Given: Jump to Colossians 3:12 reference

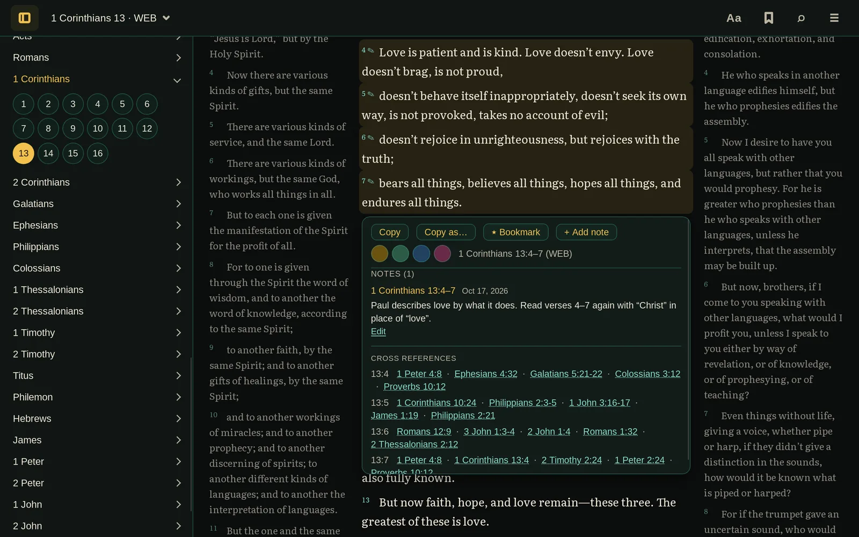Looking at the screenshot, I should pyautogui.click(x=647, y=374).
